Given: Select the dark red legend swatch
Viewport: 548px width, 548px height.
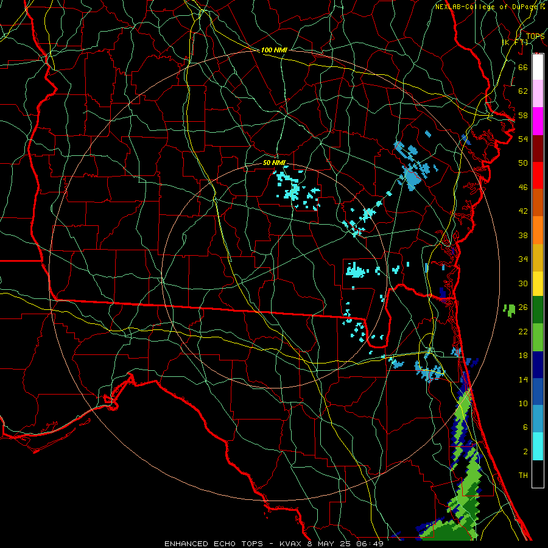Looking at the screenshot, I should point(538,149).
